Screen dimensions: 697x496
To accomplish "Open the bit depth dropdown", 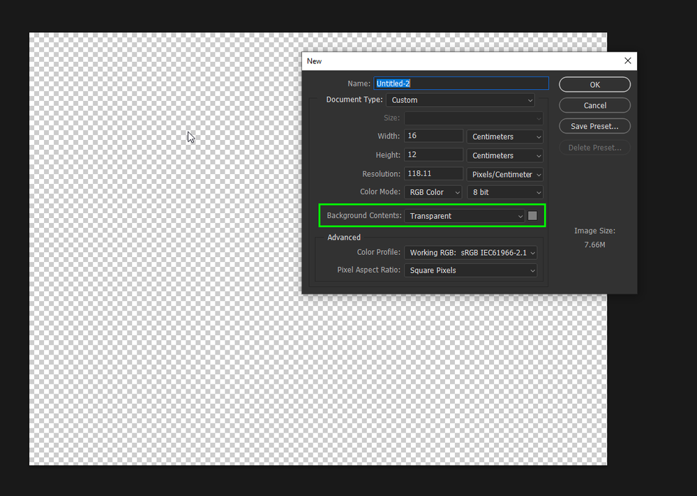I will click(x=505, y=192).
